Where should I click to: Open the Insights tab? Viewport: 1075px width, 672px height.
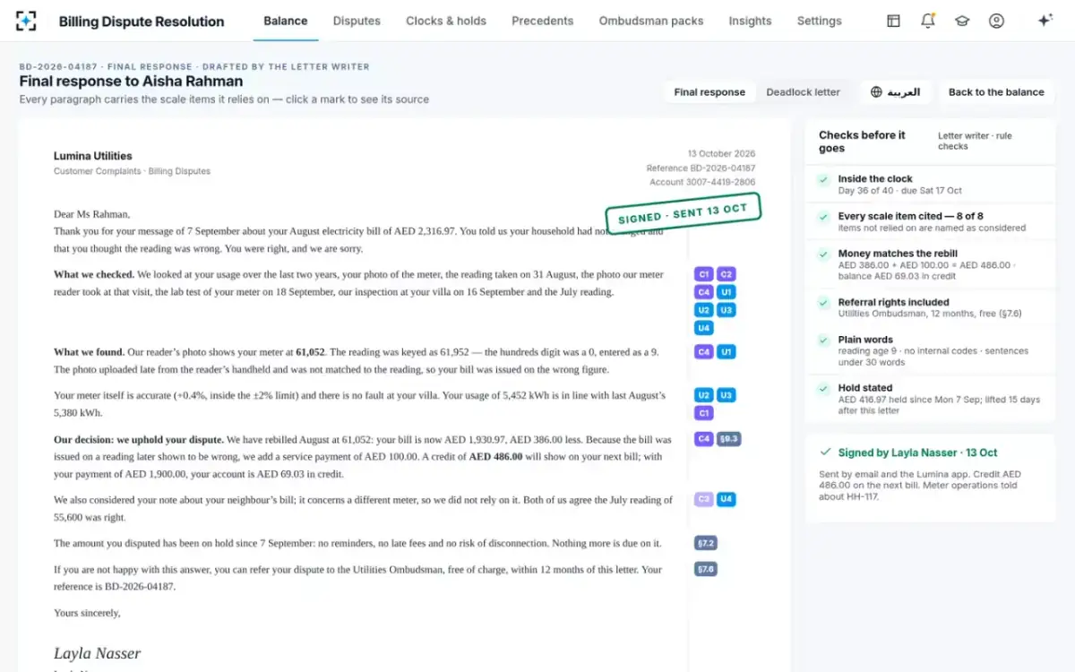[750, 21]
